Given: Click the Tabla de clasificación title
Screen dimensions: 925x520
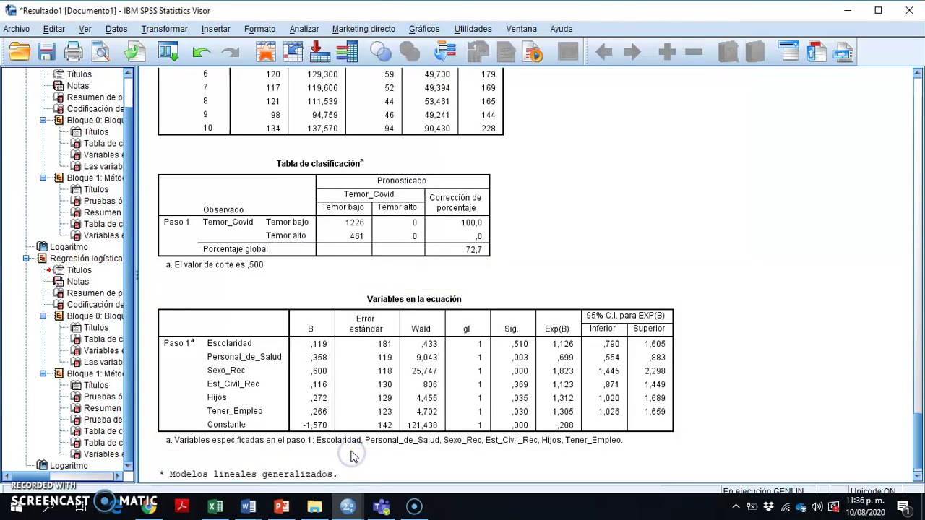Looking at the screenshot, I should [x=319, y=163].
